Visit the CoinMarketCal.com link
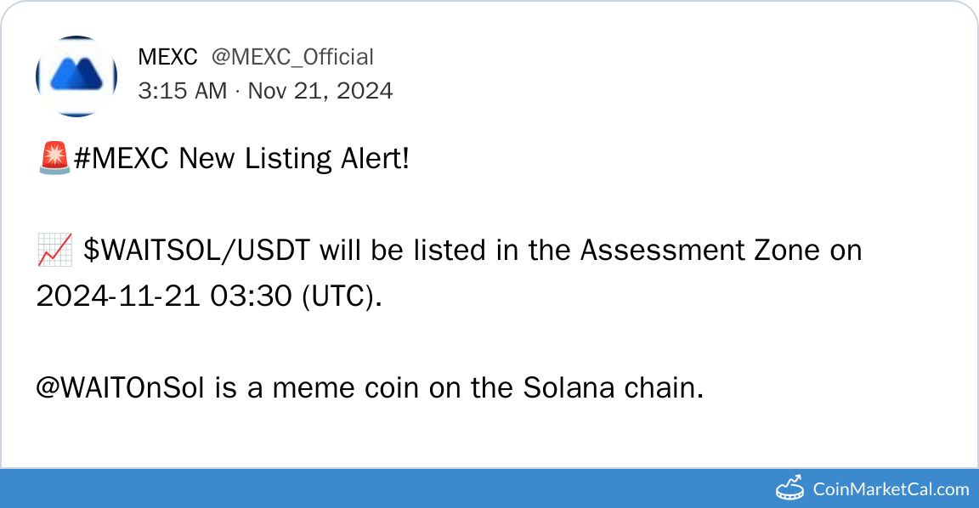Image resolution: width=979 pixels, height=508 pixels. tap(891, 488)
